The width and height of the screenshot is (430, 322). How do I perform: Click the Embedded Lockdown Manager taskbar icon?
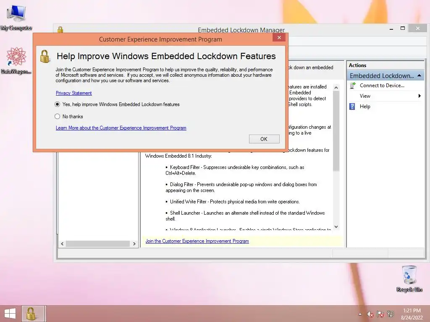coord(33,314)
